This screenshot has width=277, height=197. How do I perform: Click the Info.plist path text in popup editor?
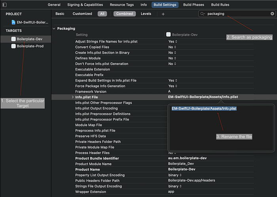point(204,108)
